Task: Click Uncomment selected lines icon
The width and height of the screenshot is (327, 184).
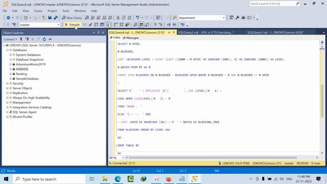Action: pos(161,25)
